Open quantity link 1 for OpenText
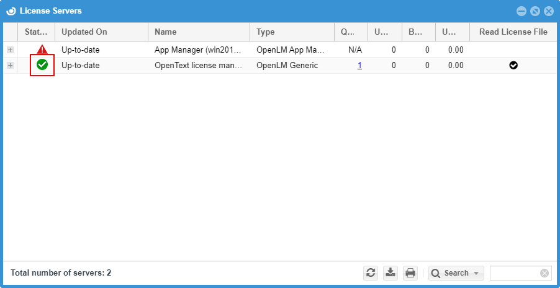The width and height of the screenshot is (560, 288). click(359, 65)
